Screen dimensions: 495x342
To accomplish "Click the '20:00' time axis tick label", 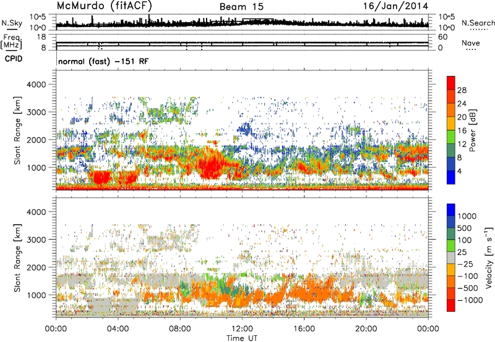I will (x=366, y=329).
